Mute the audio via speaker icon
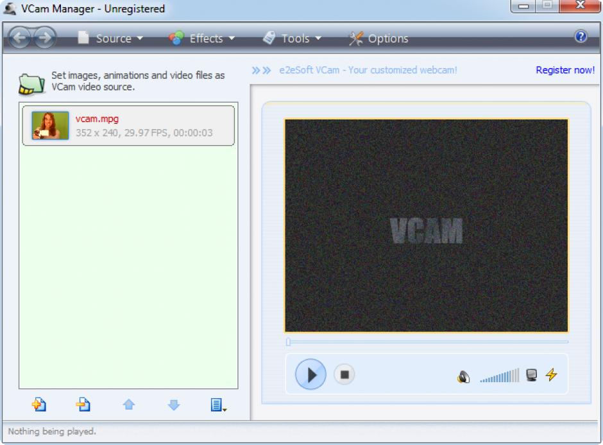The image size is (603, 445). click(463, 376)
